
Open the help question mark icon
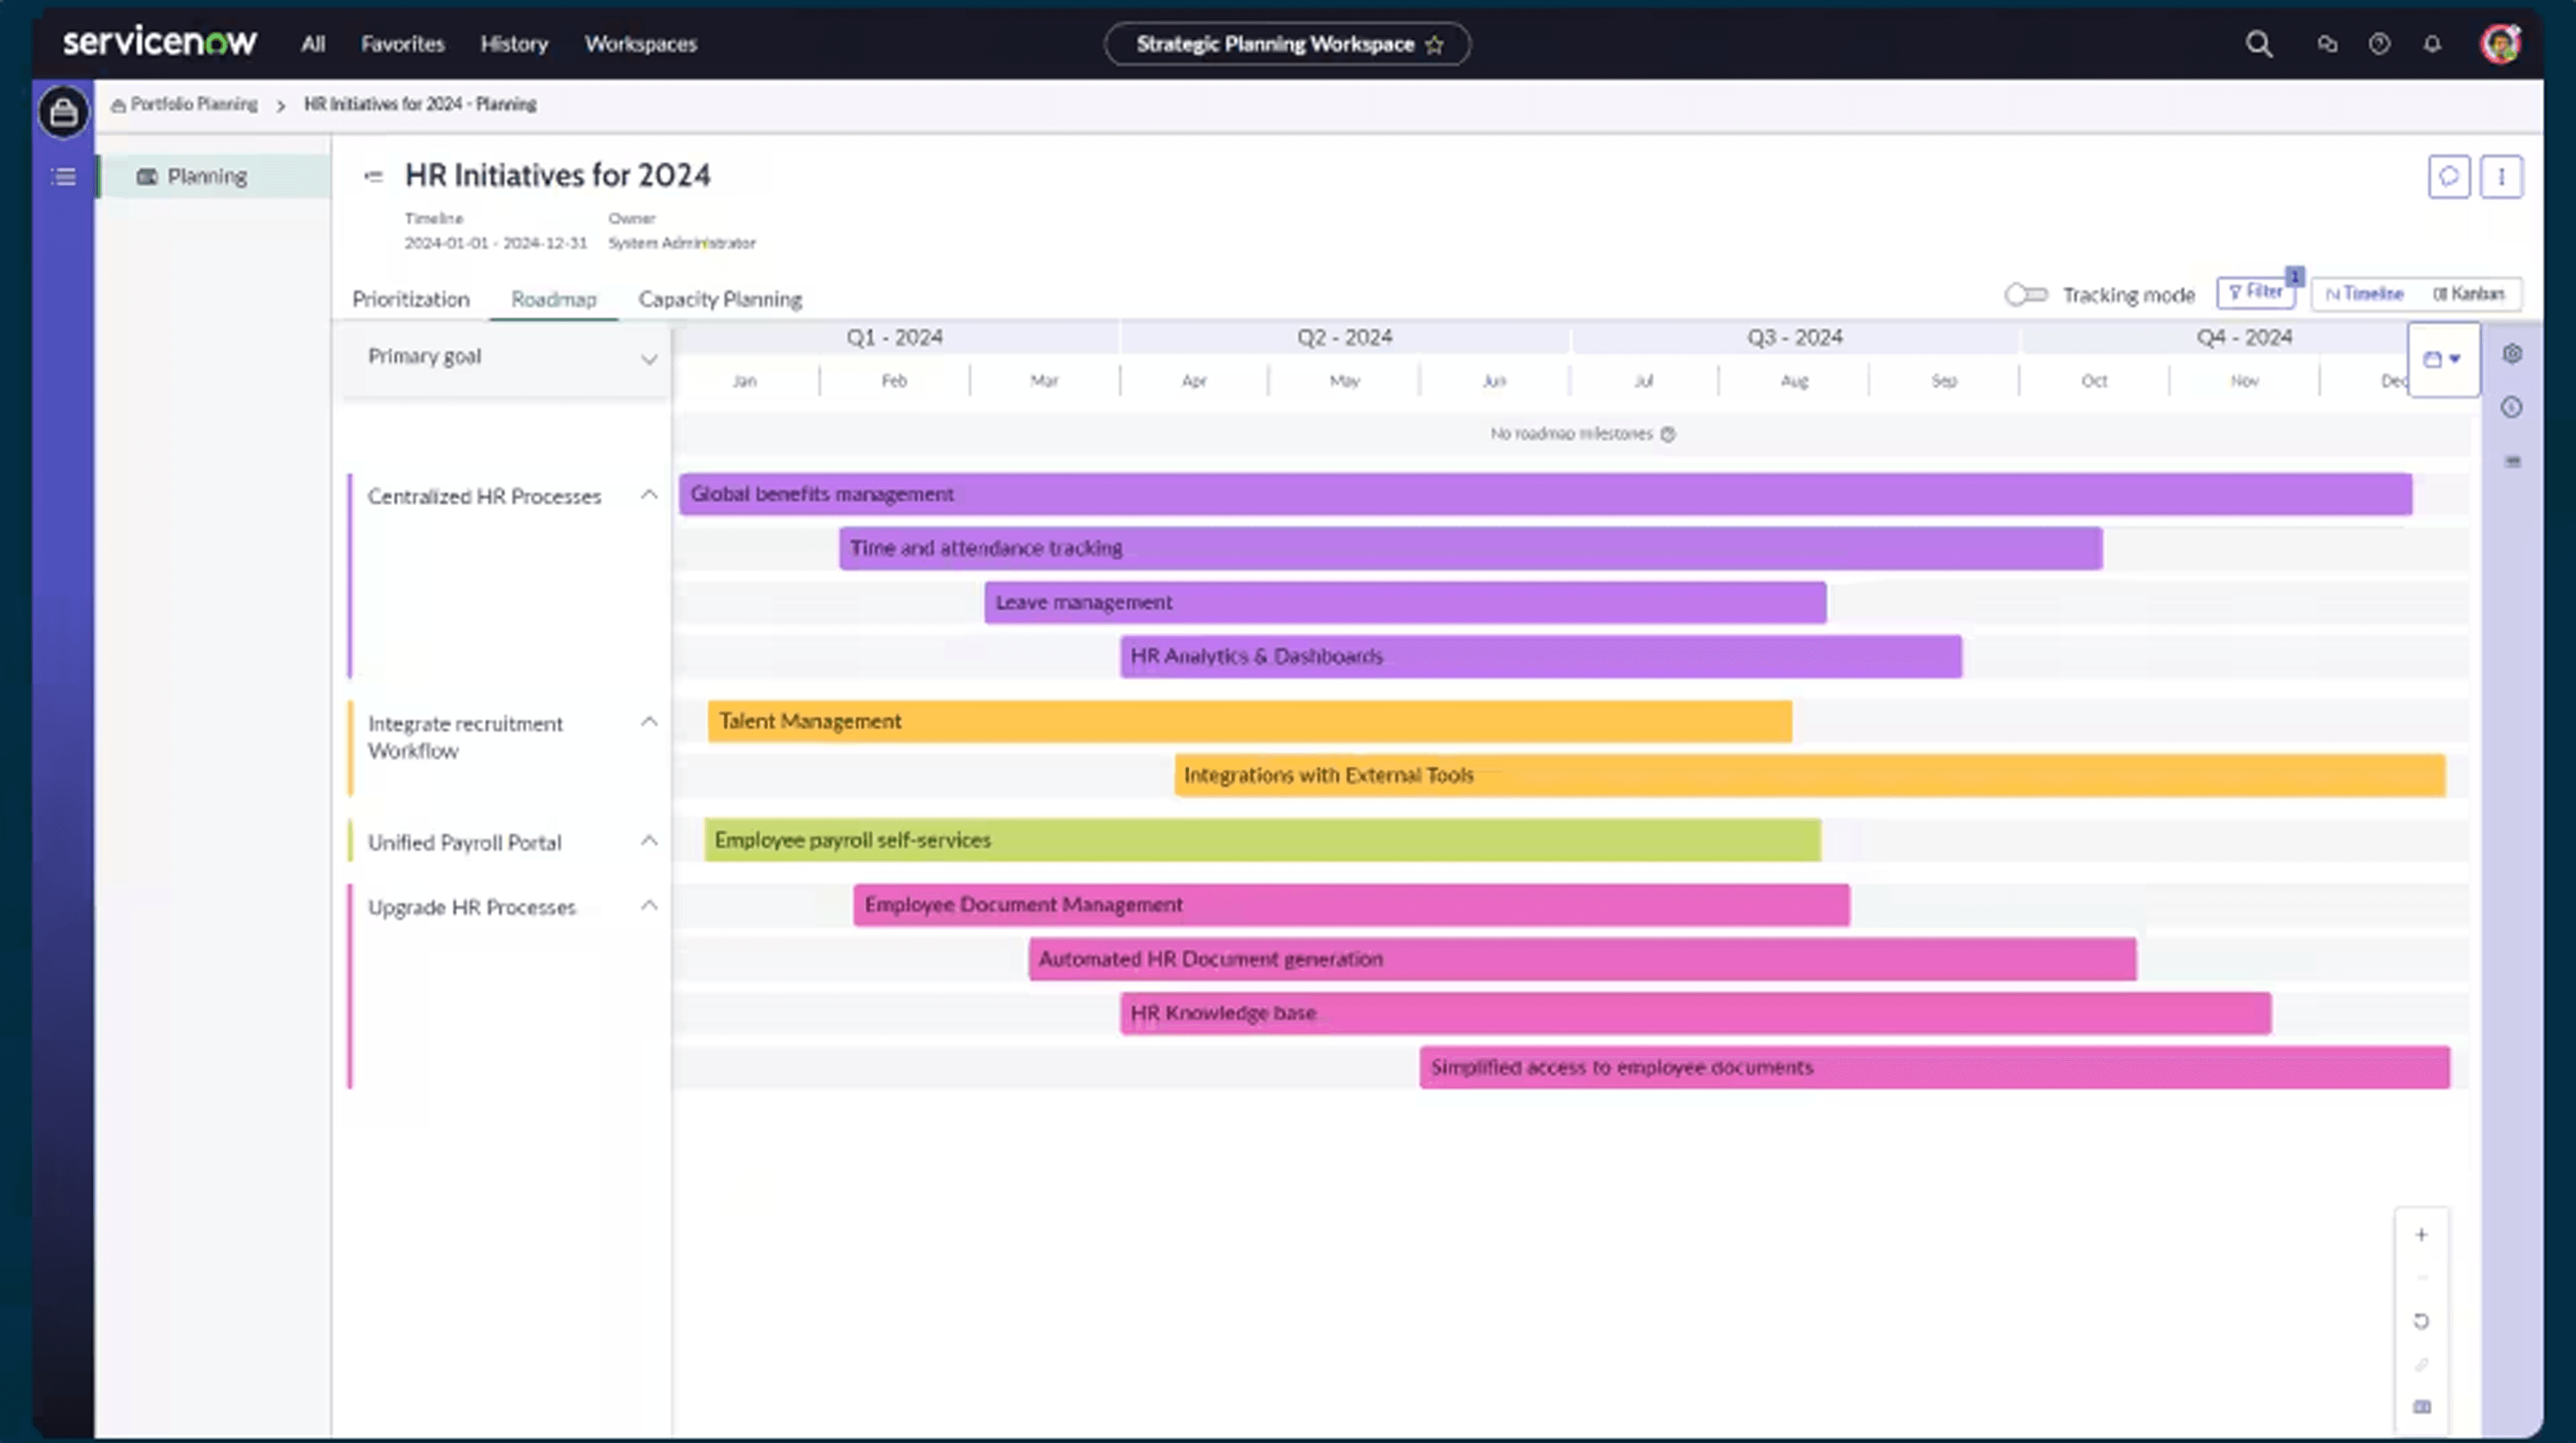2379,44
